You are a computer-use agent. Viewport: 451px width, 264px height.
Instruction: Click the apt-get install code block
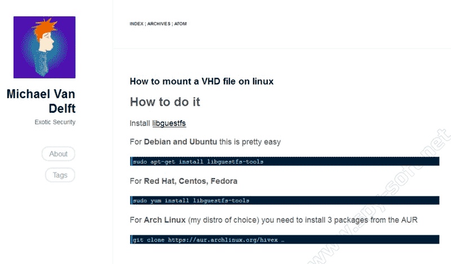pyautogui.click(x=284, y=161)
